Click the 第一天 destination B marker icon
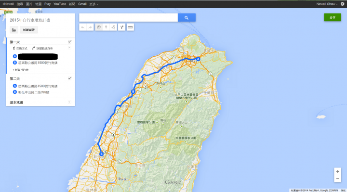The image size is (347, 192). click(15, 63)
